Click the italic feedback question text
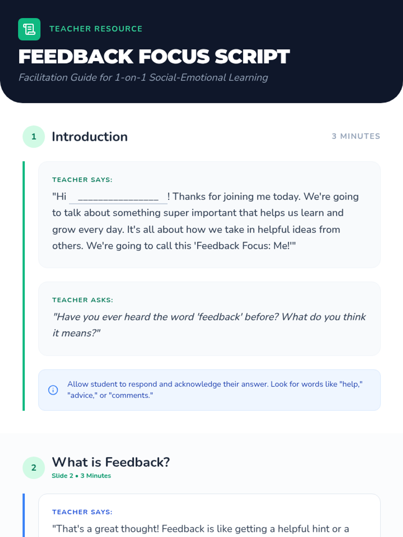Image resolution: width=403 pixels, height=537 pixels. click(x=209, y=325)
